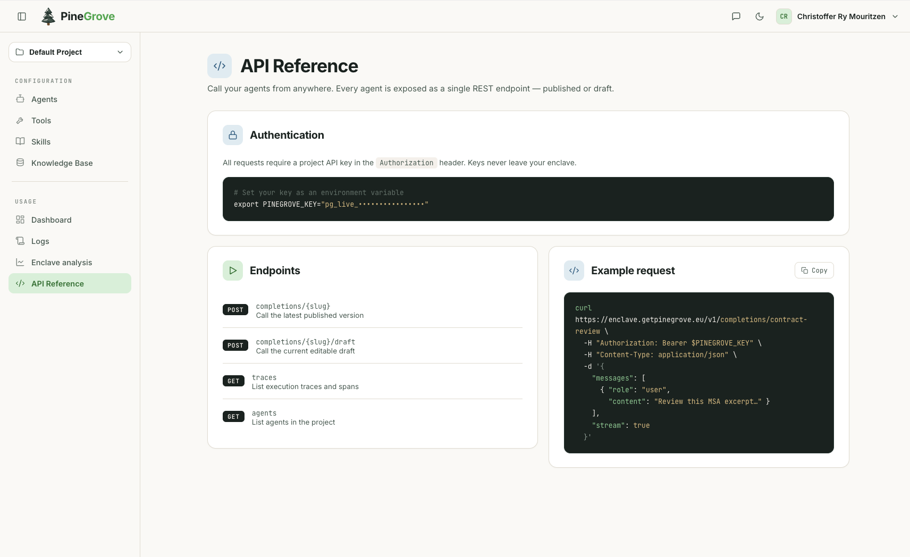Image resolution: width=910 pixels, height=557 pixels.
Task: Select API Reference in sidebar
Action: 70,283
